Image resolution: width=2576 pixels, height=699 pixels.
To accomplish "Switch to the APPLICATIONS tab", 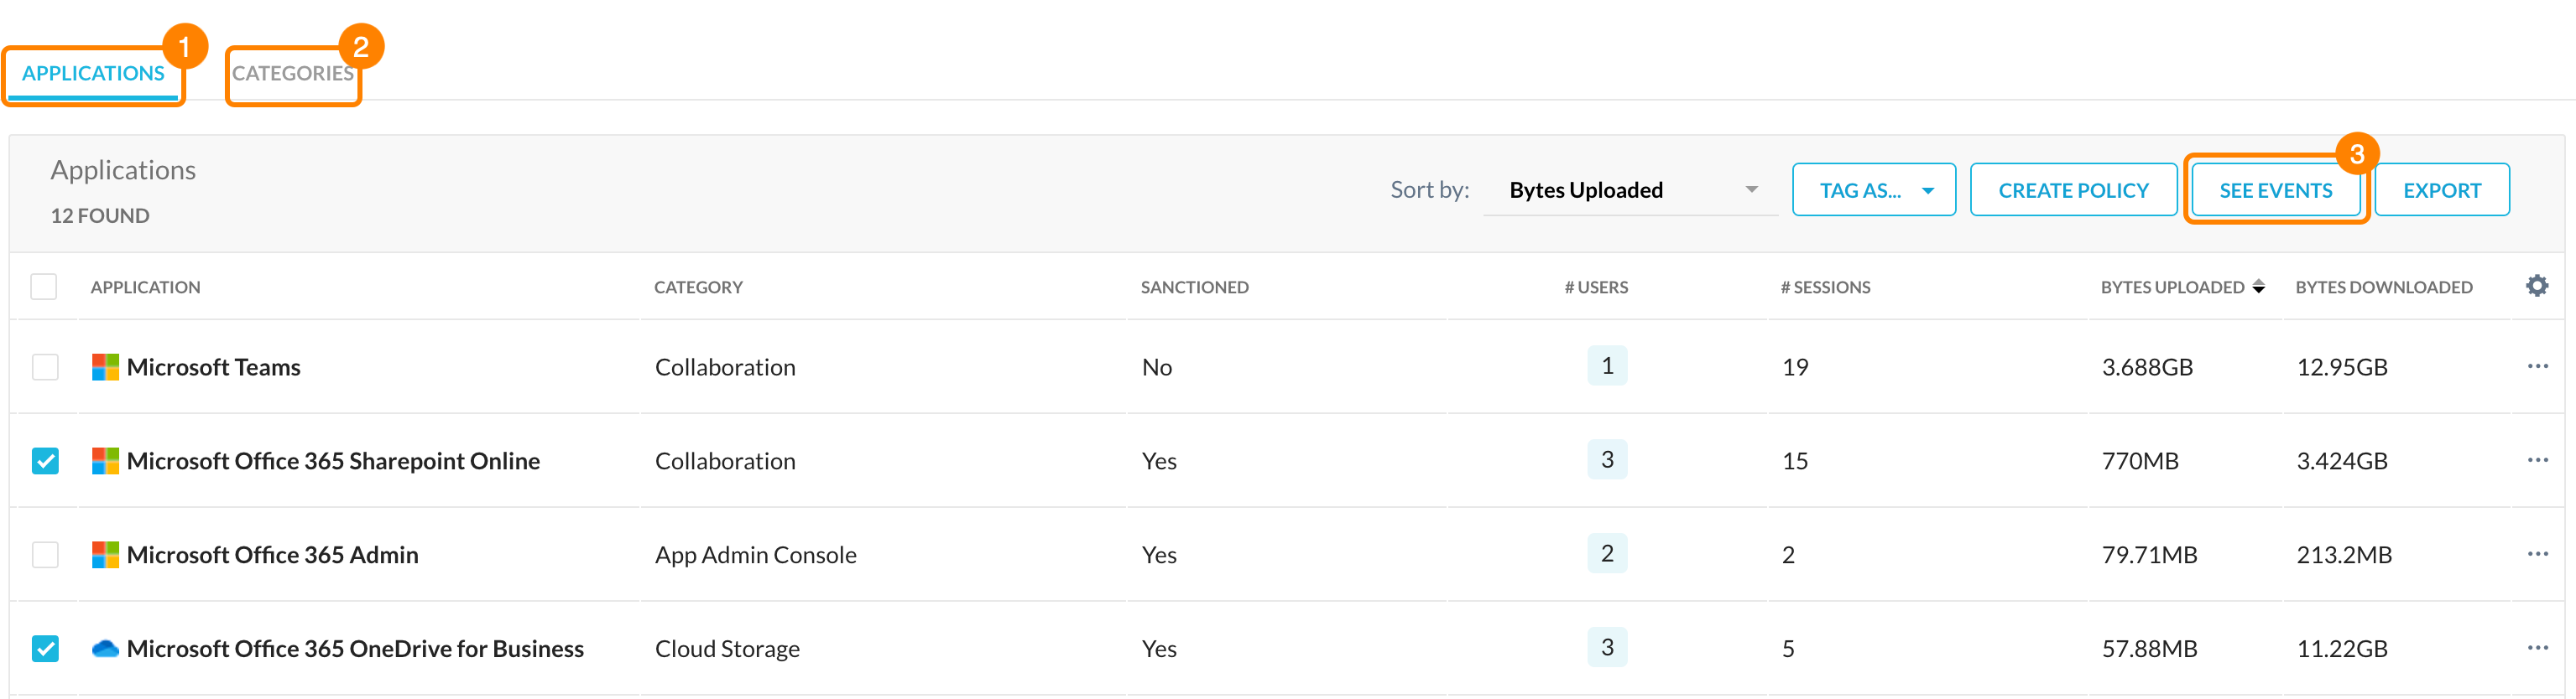I will click(93, 73).
